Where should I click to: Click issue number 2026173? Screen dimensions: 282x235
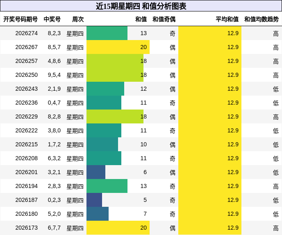(x=26, y=228)
